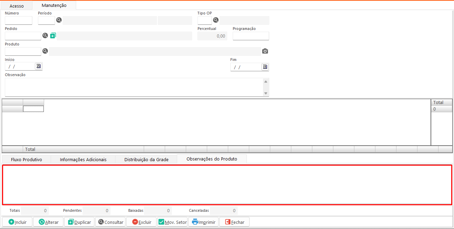Click the Tipo OP search magnifier icon
454x229 pixels.
coord(216,20)
